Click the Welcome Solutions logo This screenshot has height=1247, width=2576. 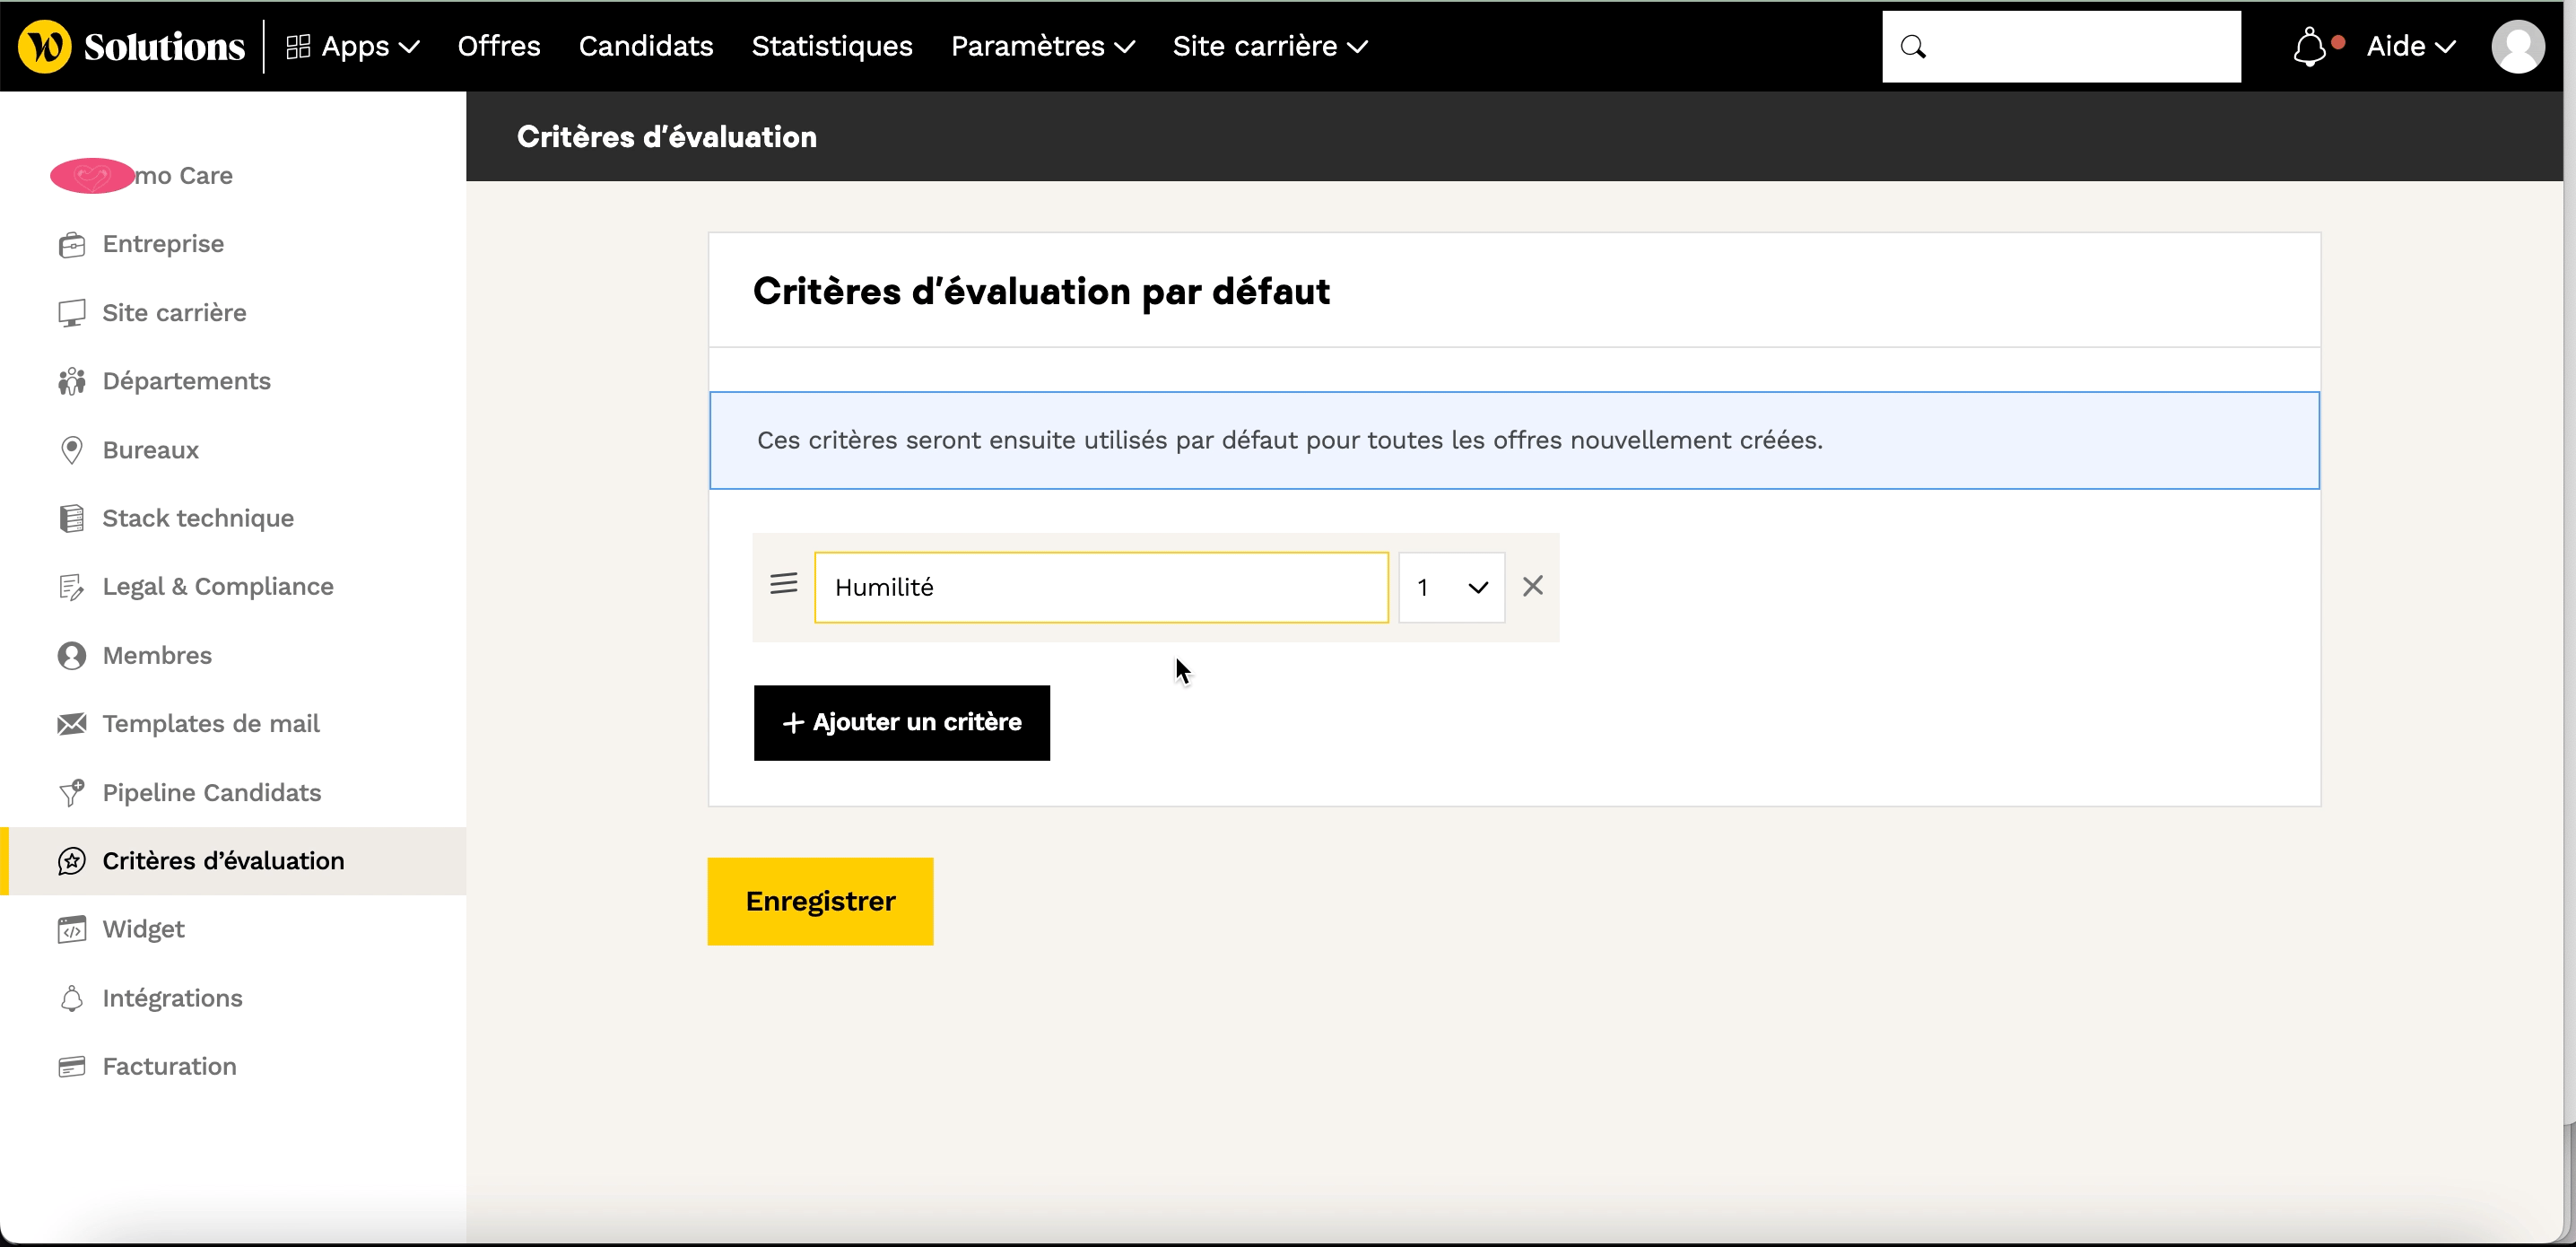tap(132, 47)
